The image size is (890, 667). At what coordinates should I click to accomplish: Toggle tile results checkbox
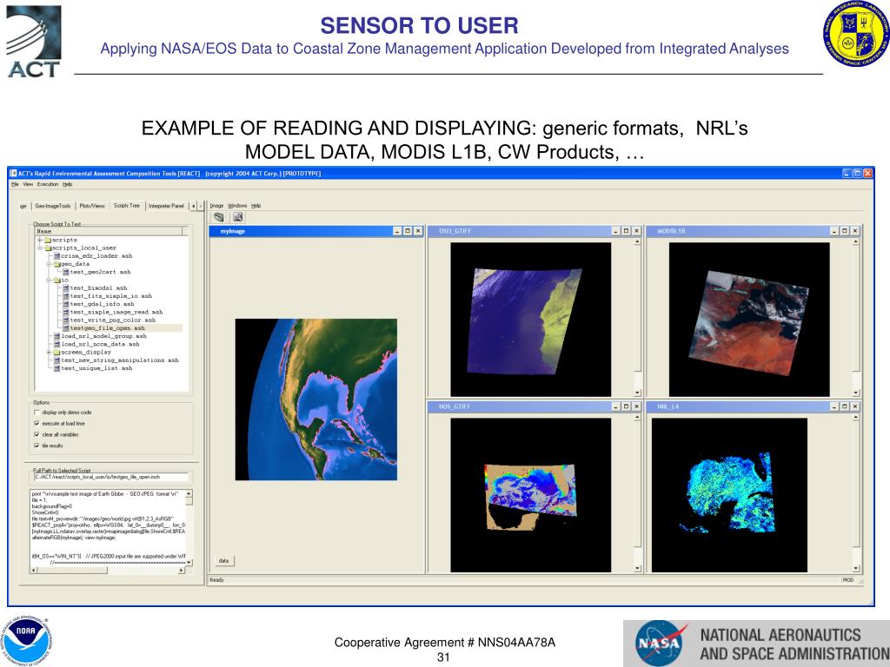[37, 446]
